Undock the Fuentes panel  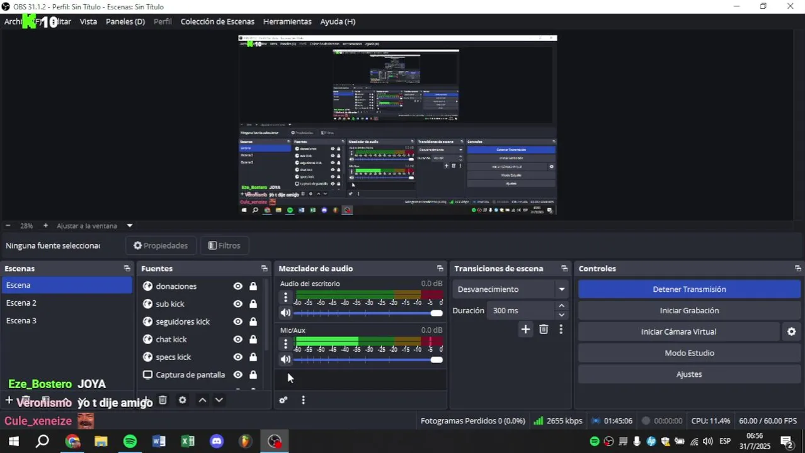click(264, 269)
